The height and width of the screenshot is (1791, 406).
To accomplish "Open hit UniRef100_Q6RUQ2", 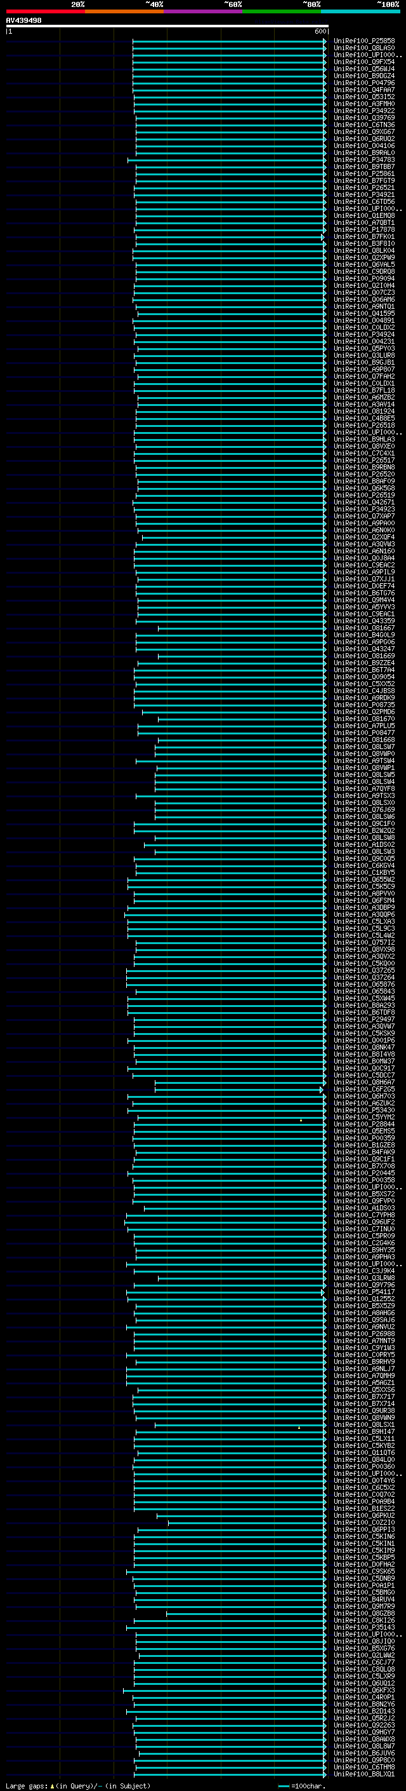I will click(363, 139).
